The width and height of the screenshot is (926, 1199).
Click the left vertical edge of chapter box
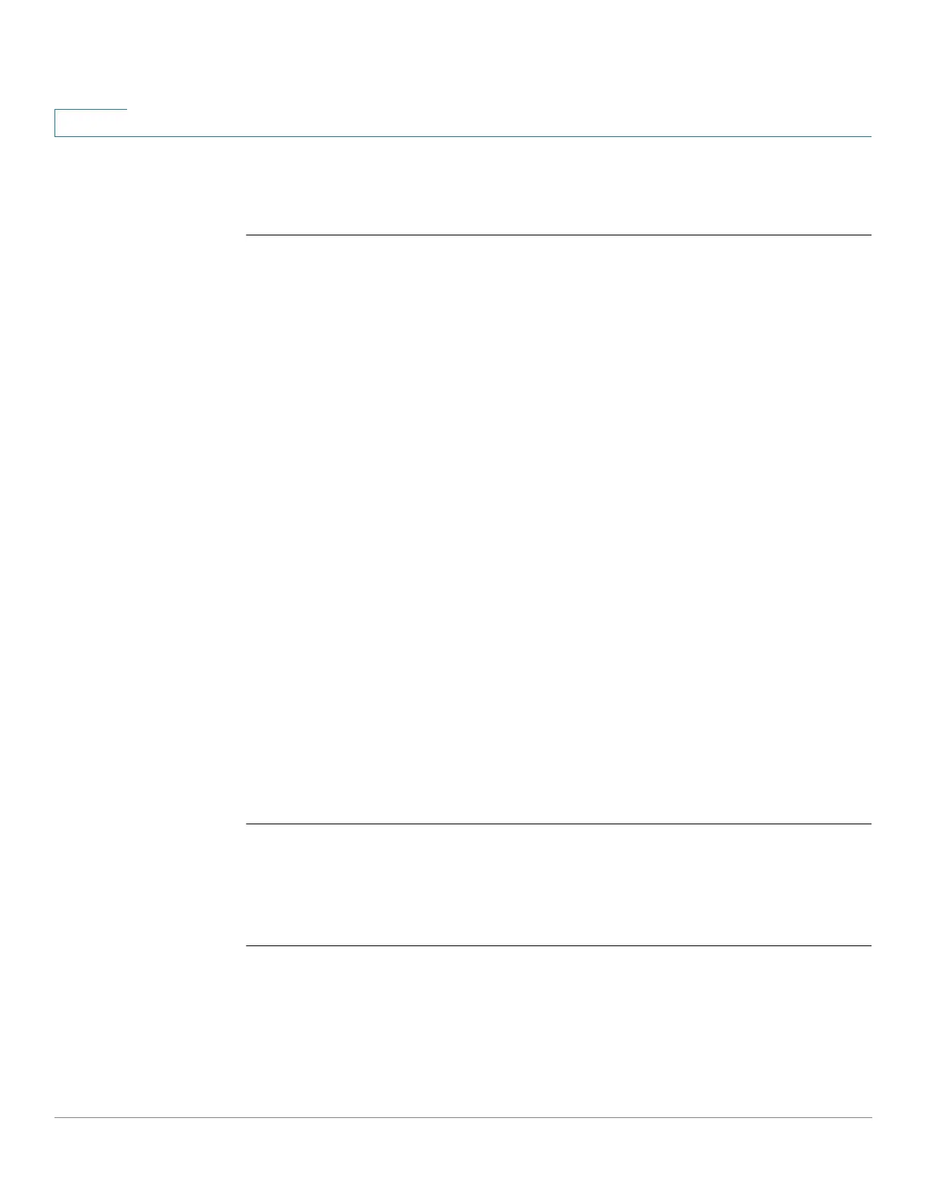click(55, 123)
